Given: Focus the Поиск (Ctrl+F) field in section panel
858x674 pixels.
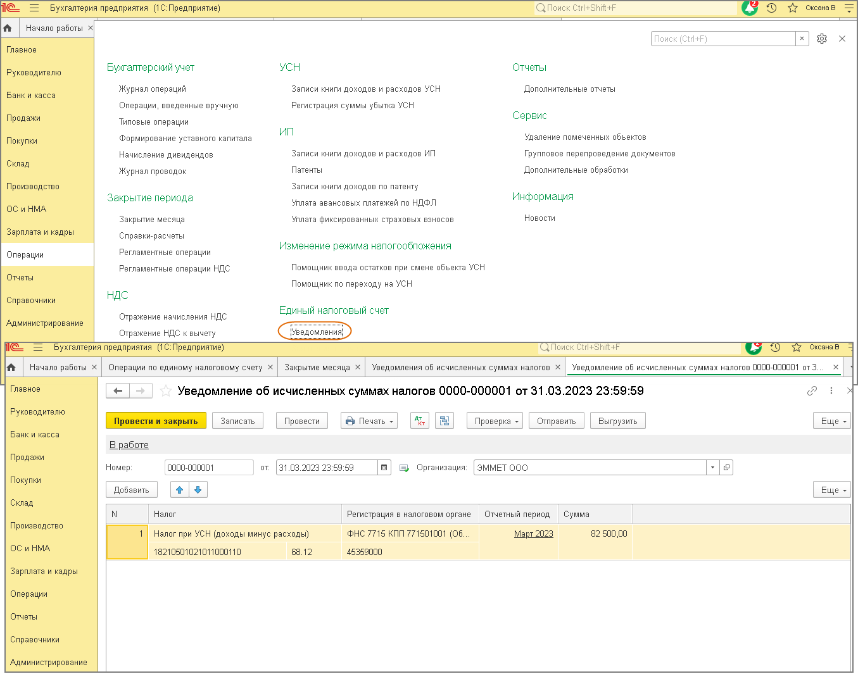Looking at the screenshot, I should [723, 39].
